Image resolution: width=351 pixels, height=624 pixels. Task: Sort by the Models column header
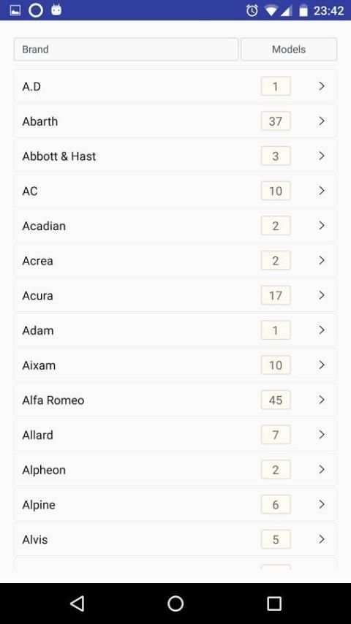(289, 50)
